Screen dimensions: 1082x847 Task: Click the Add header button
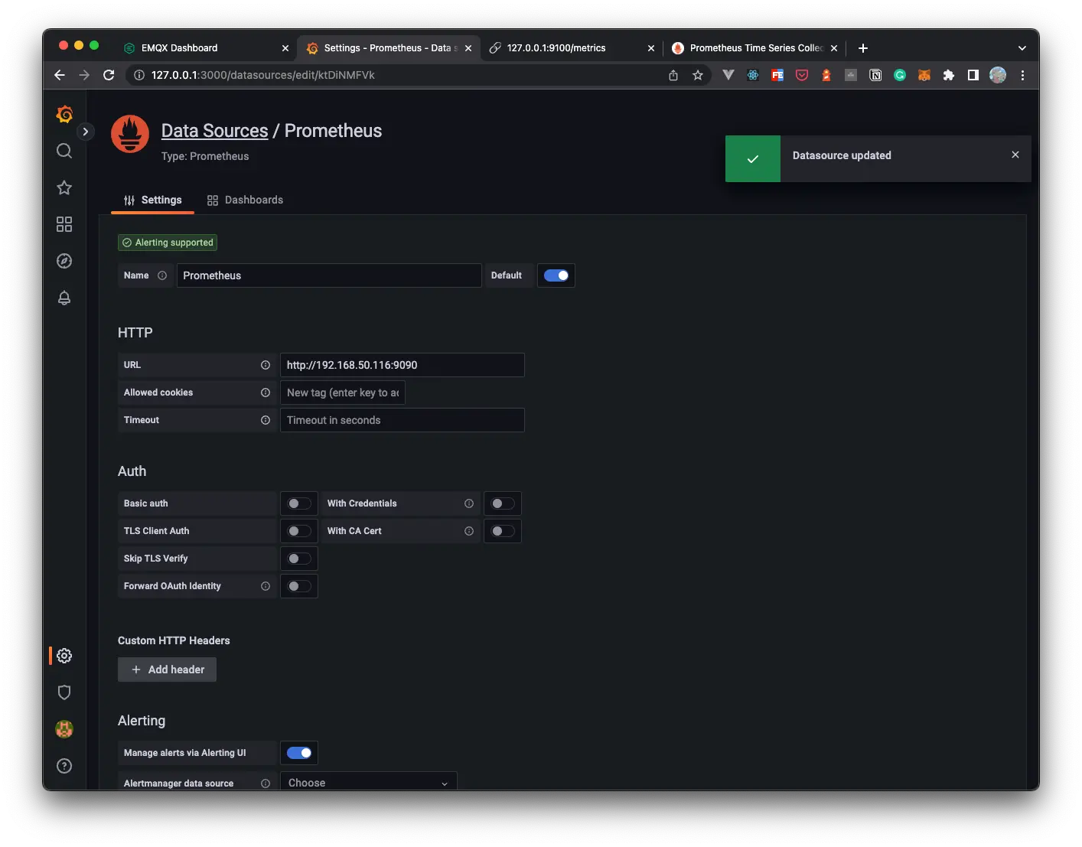point(167,669)
